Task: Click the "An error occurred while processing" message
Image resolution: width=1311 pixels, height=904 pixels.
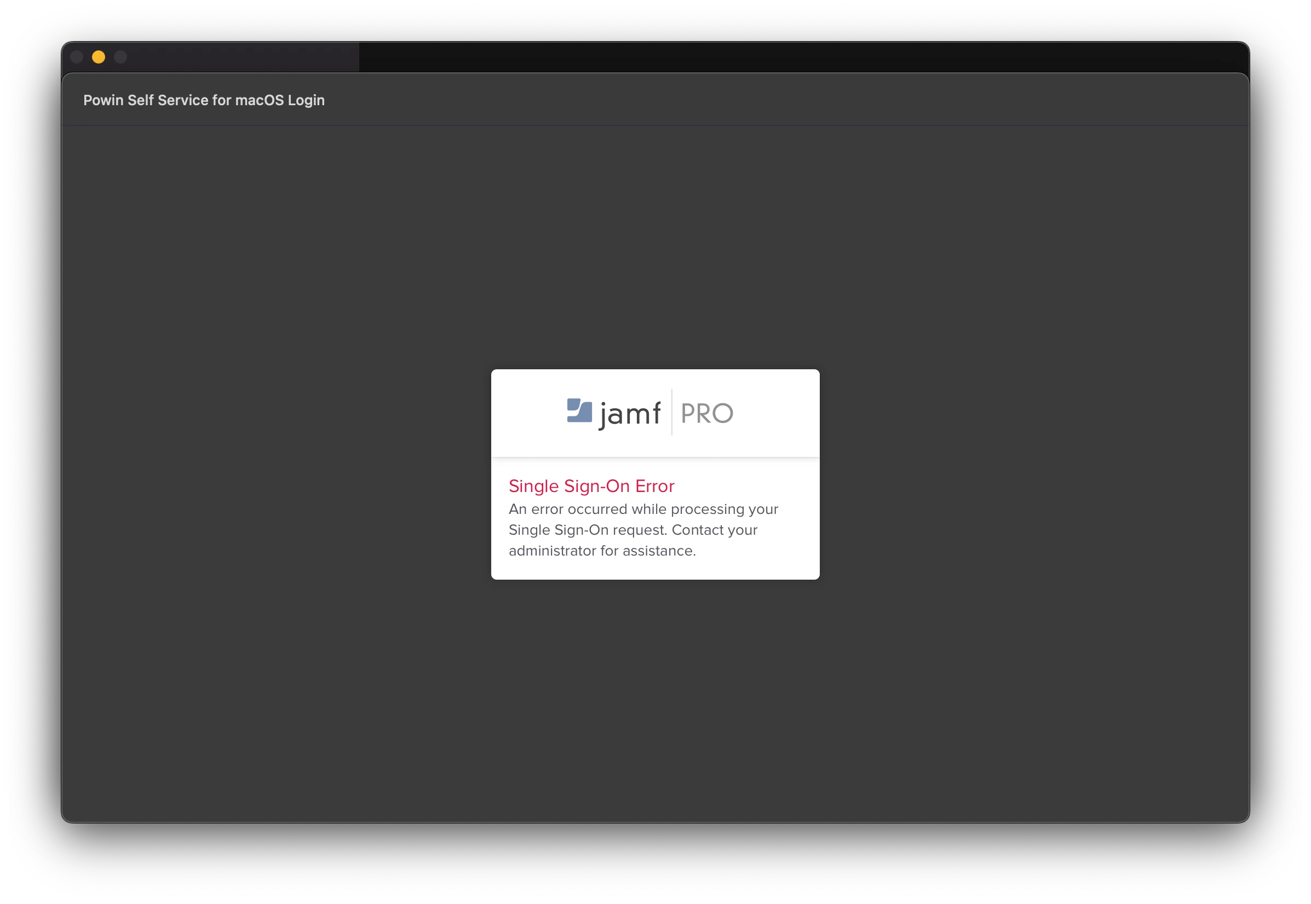Action: click(643, 530)
